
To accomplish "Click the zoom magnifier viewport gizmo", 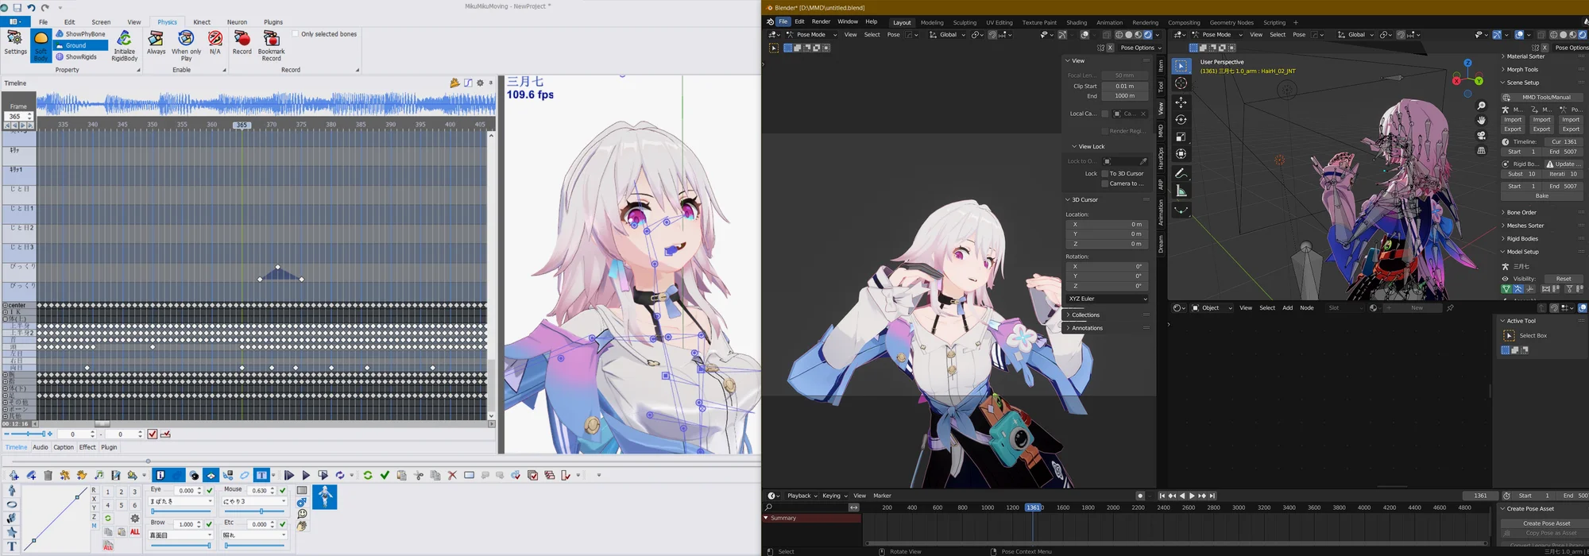I will coord(1481,106).
